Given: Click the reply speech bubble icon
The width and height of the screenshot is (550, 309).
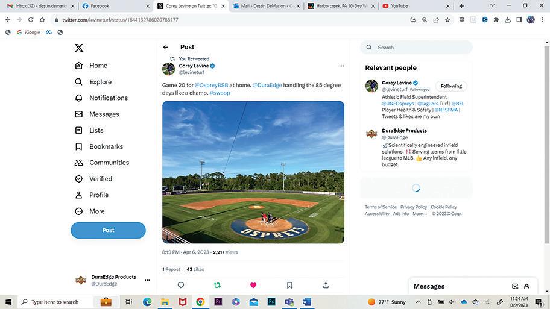Looking at the screenshot, I should 181,285.
